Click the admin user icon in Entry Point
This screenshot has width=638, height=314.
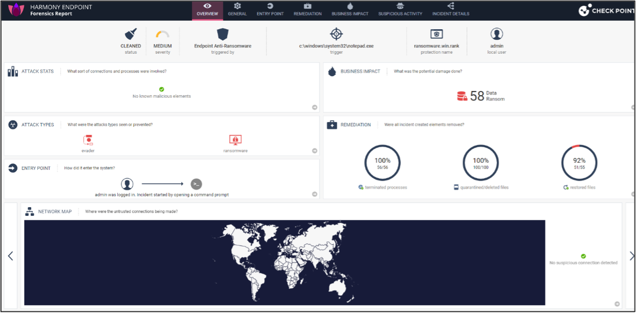pyautogui.click(x=127, y=184)
